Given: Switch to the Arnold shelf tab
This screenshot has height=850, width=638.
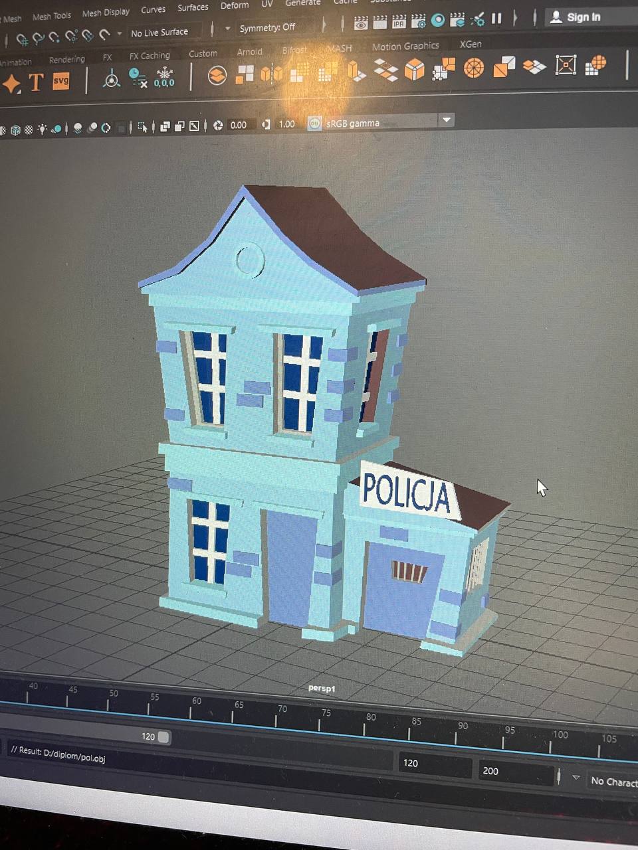Looking at the screenshot, I should tap(250, 52).
